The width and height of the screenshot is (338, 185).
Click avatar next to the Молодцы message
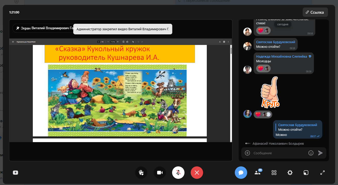[247, 70]
